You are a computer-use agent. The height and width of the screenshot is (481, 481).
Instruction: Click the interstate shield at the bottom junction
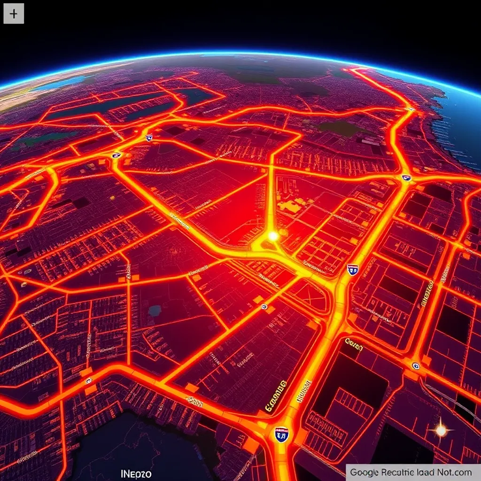pyautogui.click(x=281, y=434)
